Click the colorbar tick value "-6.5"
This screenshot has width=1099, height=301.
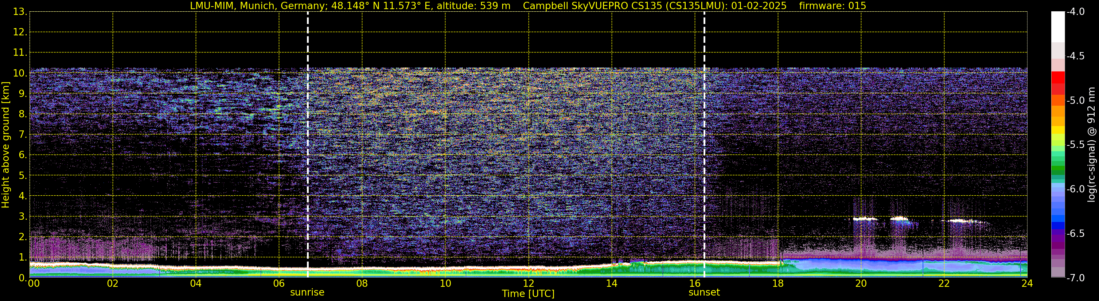(x=1075, y=234)
